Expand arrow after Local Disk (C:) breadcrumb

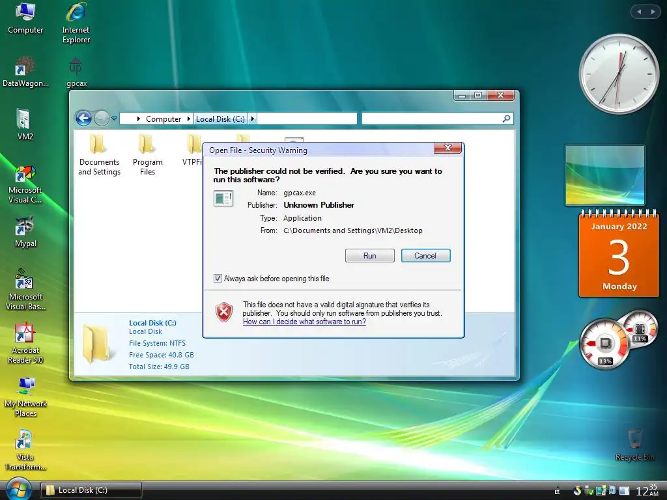coord(252,119)
